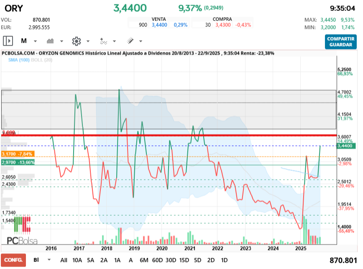Click the pencil drawing tool icon

pyautogui.click(x=130, y=41)
